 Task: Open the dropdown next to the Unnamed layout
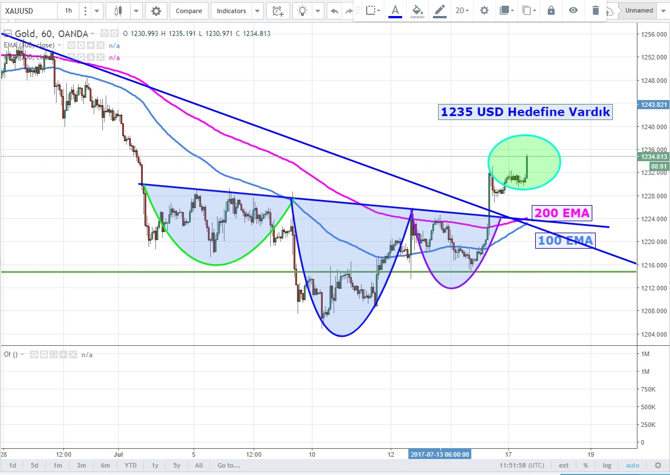[x=663, y=10]
